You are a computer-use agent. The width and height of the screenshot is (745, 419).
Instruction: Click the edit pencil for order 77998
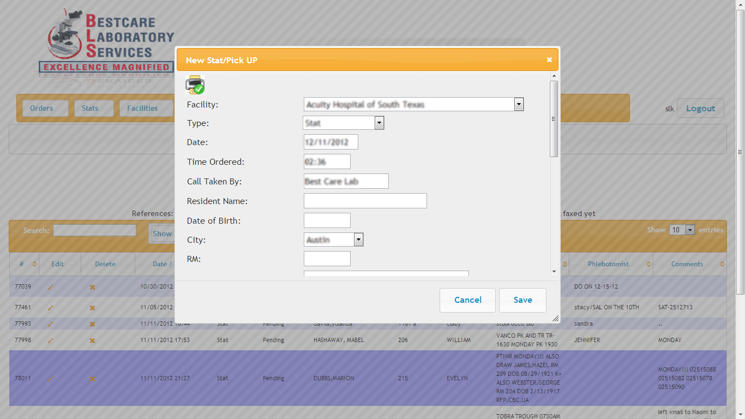[50, 340]
